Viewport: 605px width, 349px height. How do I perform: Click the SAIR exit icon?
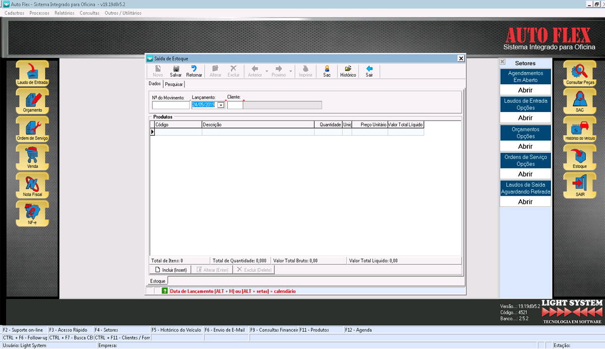tap(580, 186)
